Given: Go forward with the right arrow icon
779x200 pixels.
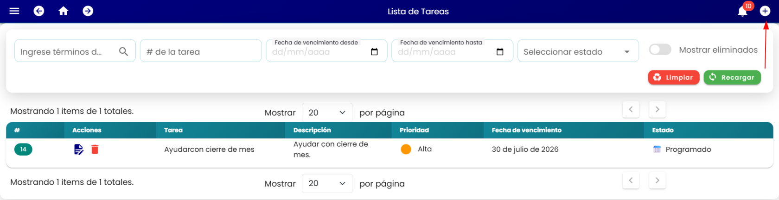Looking at the screenshot, I should coord(88,11).
